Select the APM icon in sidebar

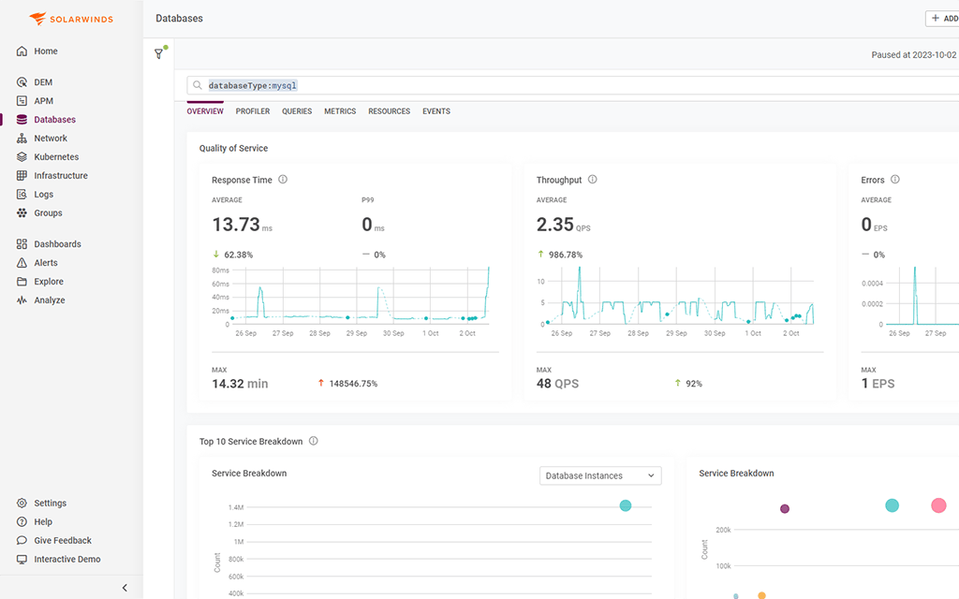point(42,100)
